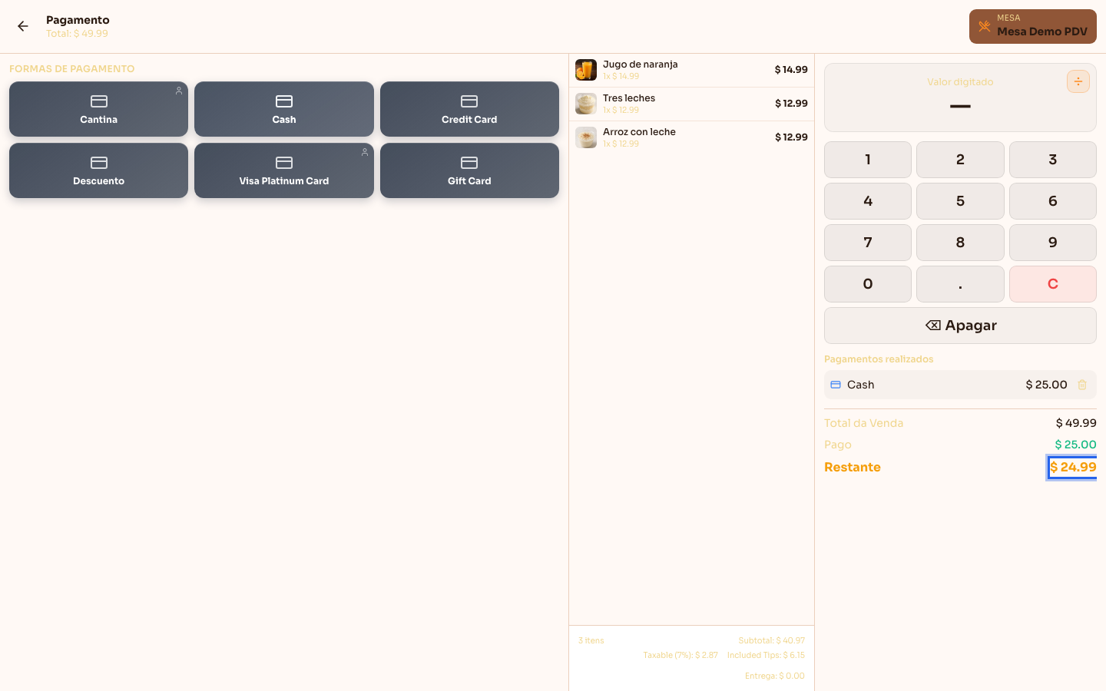The image size is (1106, 691).
Task: Click Included Tips: $ 6.15 text
Action: [x=766, y=655]
